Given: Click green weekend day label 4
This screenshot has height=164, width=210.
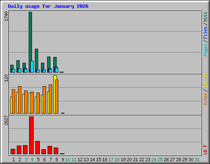Looking at the screenshot, I should [32, 159].
